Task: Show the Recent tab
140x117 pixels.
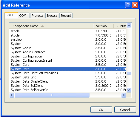Action: click(x=66, y=16)
